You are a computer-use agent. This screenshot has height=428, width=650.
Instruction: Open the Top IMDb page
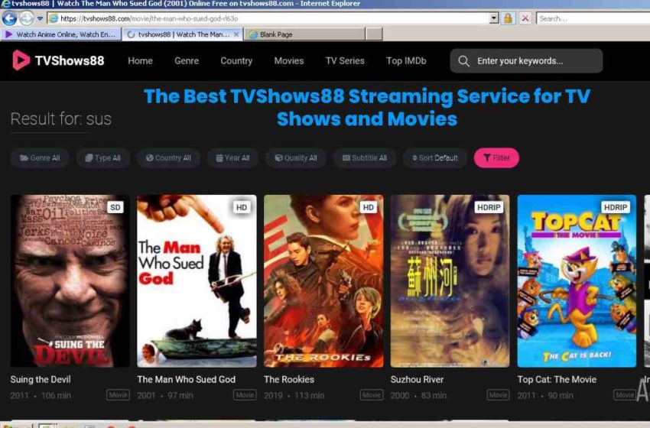click(406, 61)
